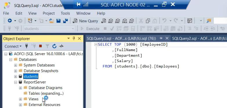Open the Window menu
The height and width of the screenshot is (108, 227).
(83, 13)
